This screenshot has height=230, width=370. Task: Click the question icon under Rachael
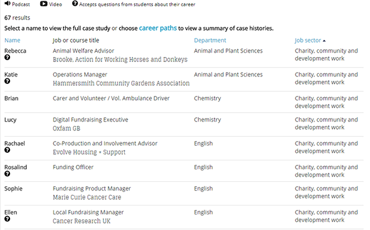pos(8,150)
